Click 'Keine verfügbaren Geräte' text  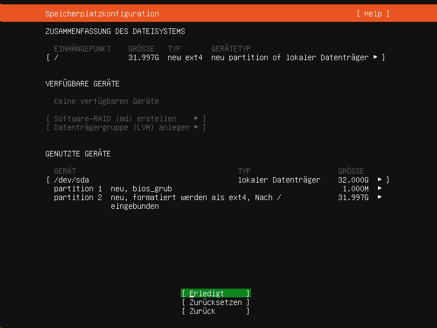[106, 101]
